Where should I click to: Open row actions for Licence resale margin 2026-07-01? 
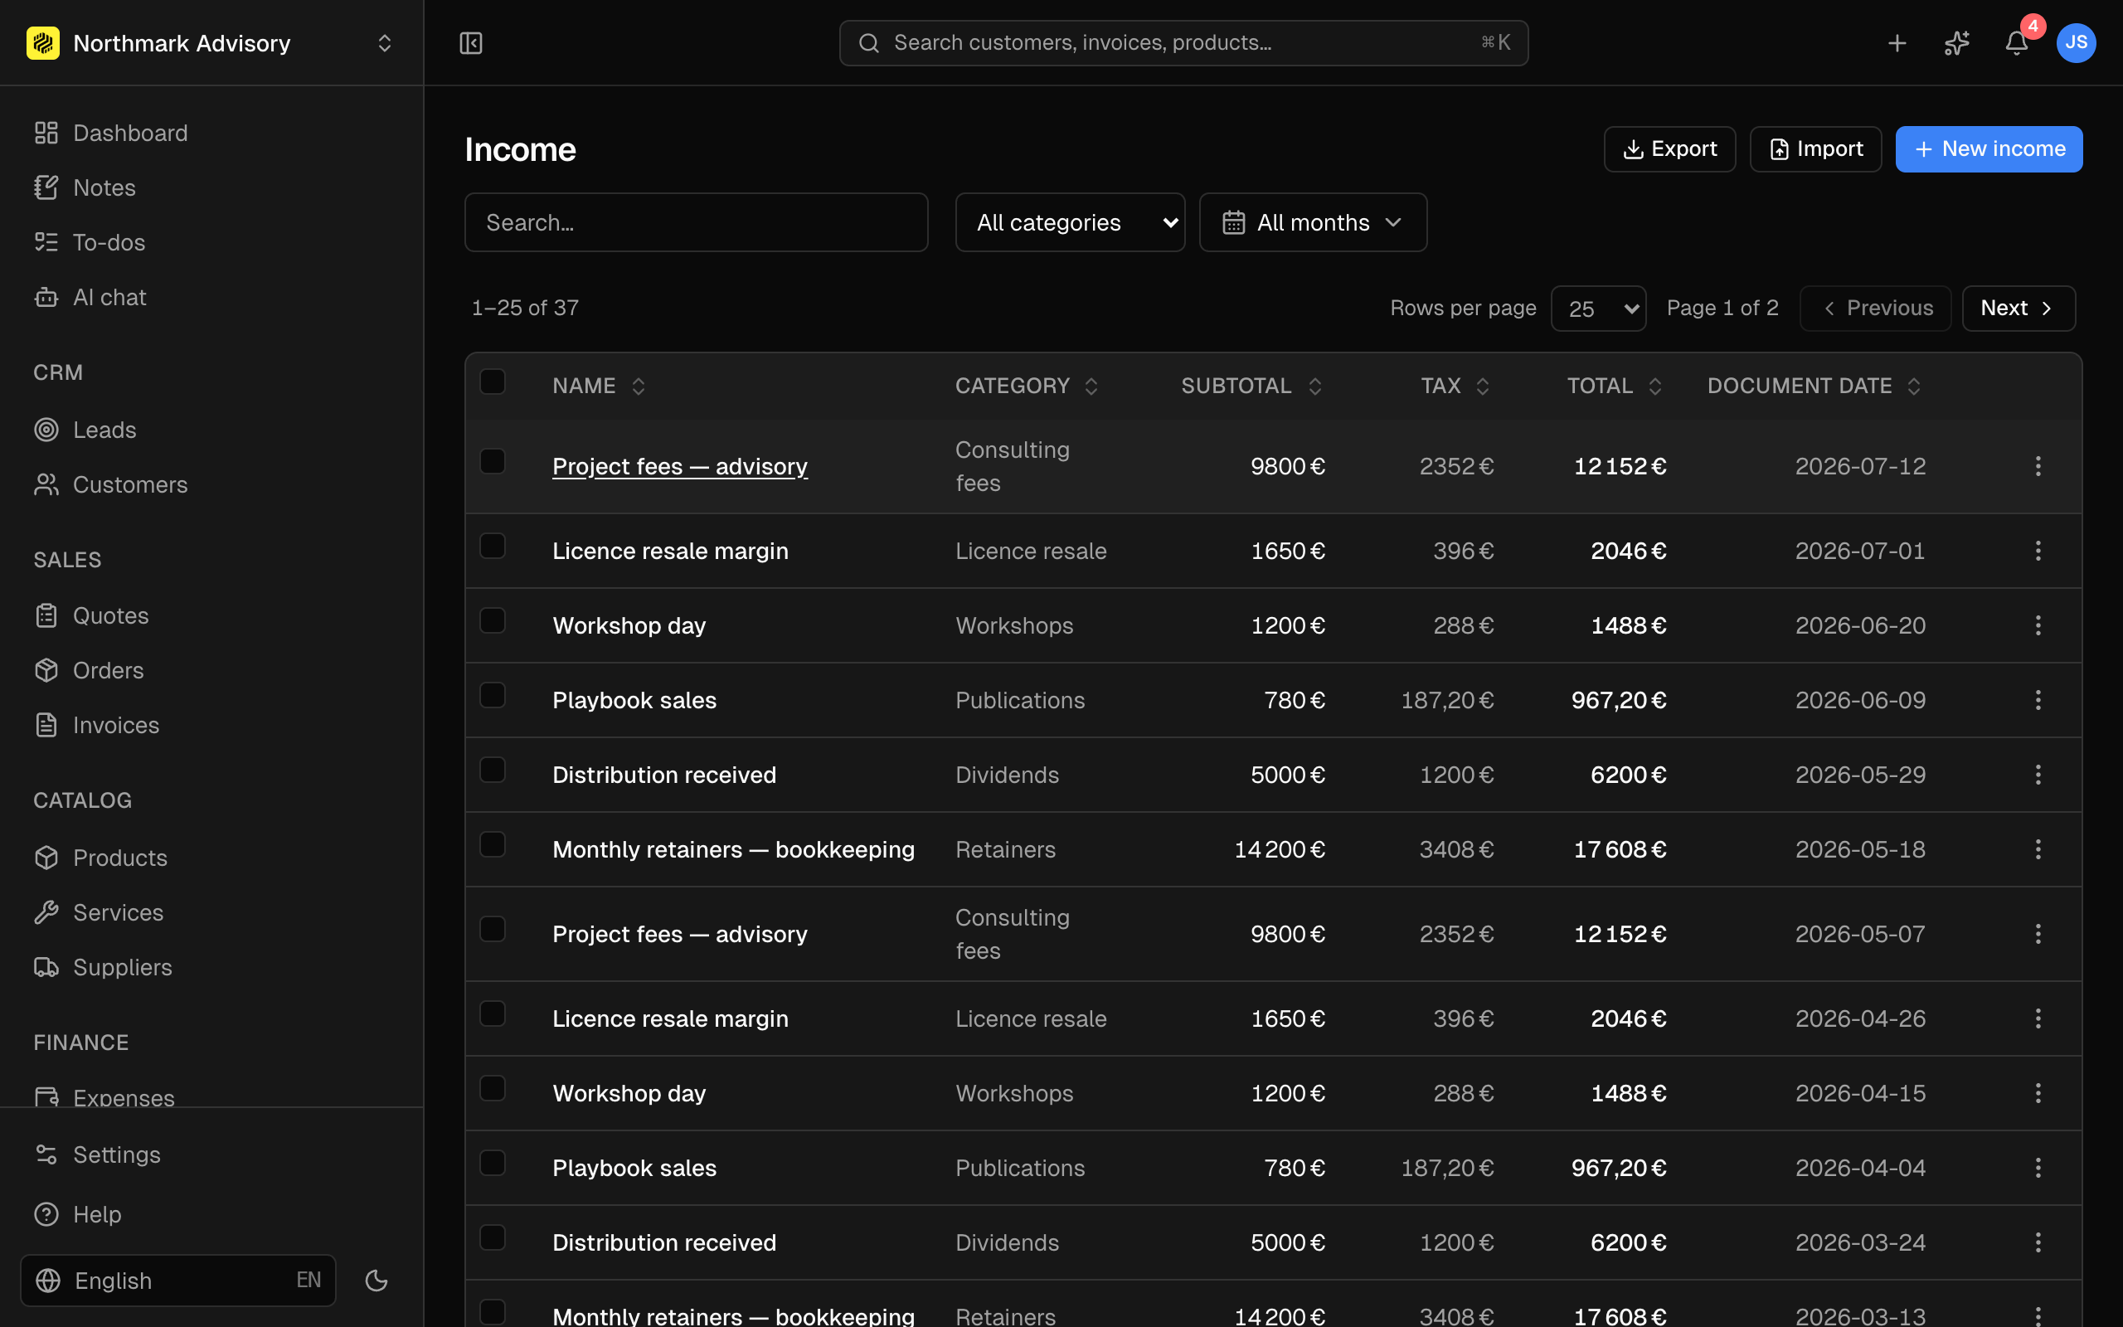2038,550
